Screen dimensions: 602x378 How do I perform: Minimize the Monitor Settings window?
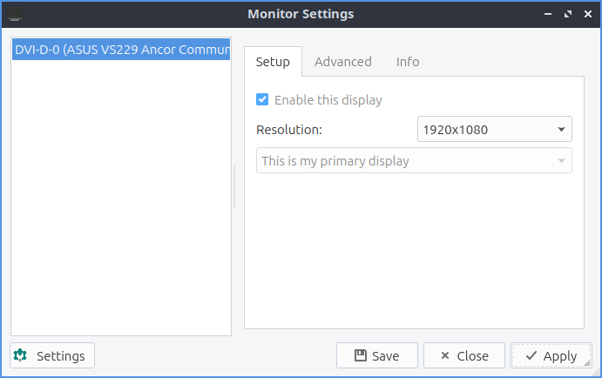(x=549, y=14)
